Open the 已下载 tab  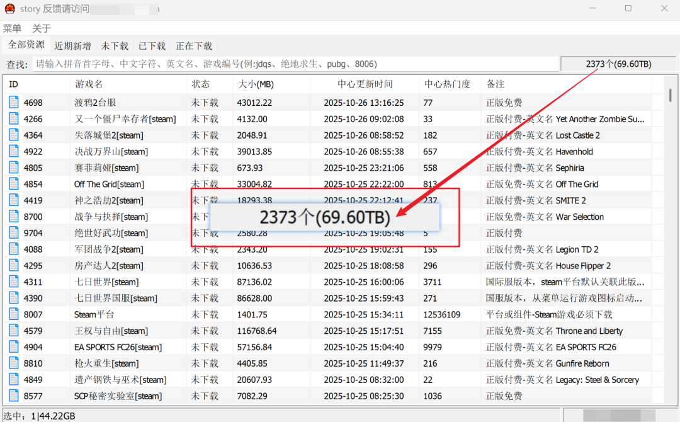tap(152, 46)
